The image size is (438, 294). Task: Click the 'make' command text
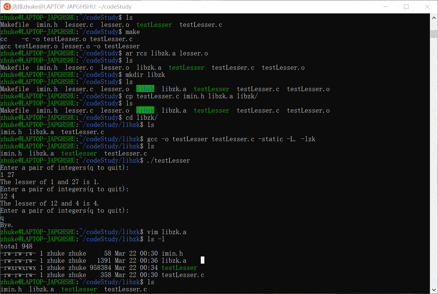coord(132,32)
